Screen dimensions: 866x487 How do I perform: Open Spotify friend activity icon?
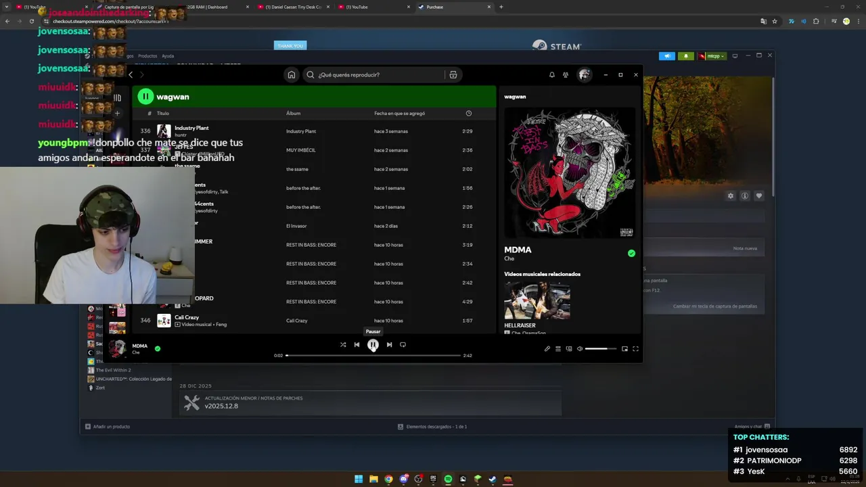(x=566, y=75)
